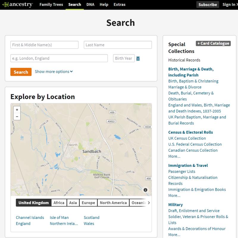
Task: Select the Africa tab
Action: coord(59,203)
